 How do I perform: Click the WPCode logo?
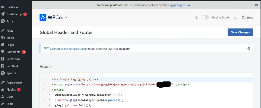pos(53,17)
